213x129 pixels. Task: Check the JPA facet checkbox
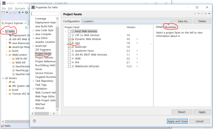(69, 62)
